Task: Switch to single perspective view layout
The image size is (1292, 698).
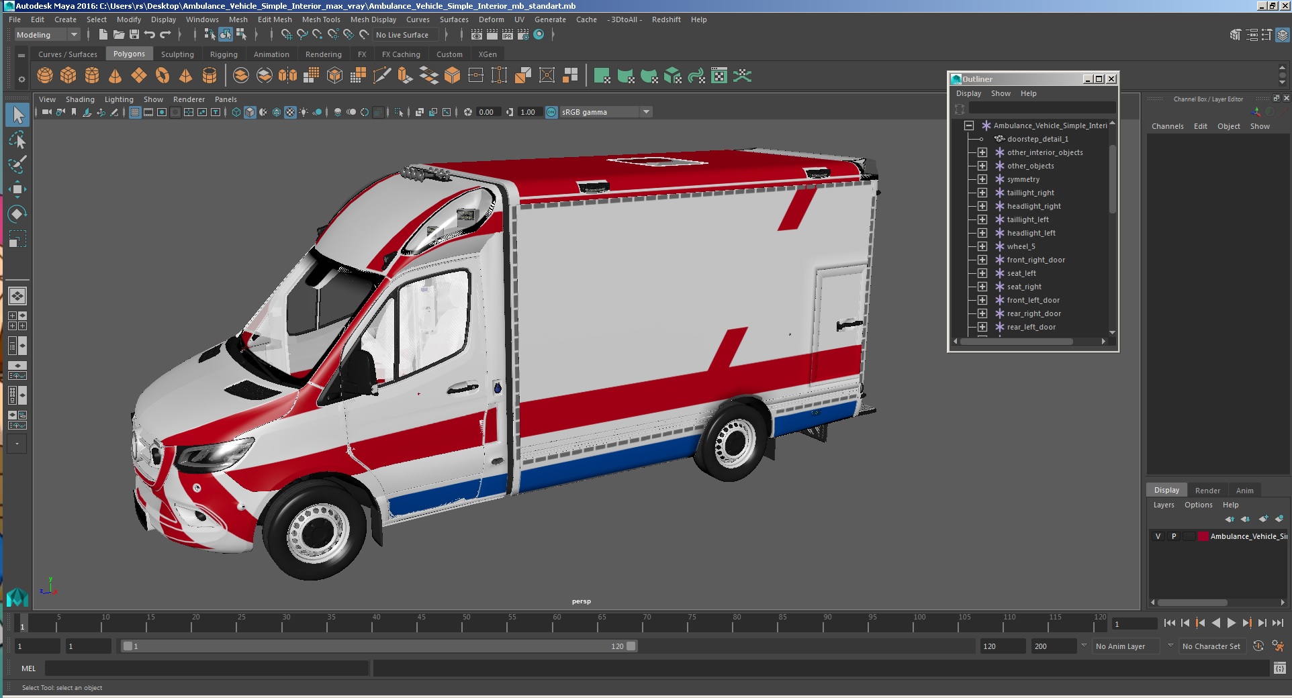Action: pos(17,296)
